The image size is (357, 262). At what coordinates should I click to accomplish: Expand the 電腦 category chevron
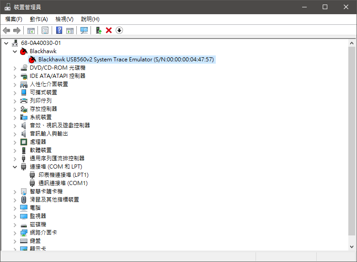15,208
